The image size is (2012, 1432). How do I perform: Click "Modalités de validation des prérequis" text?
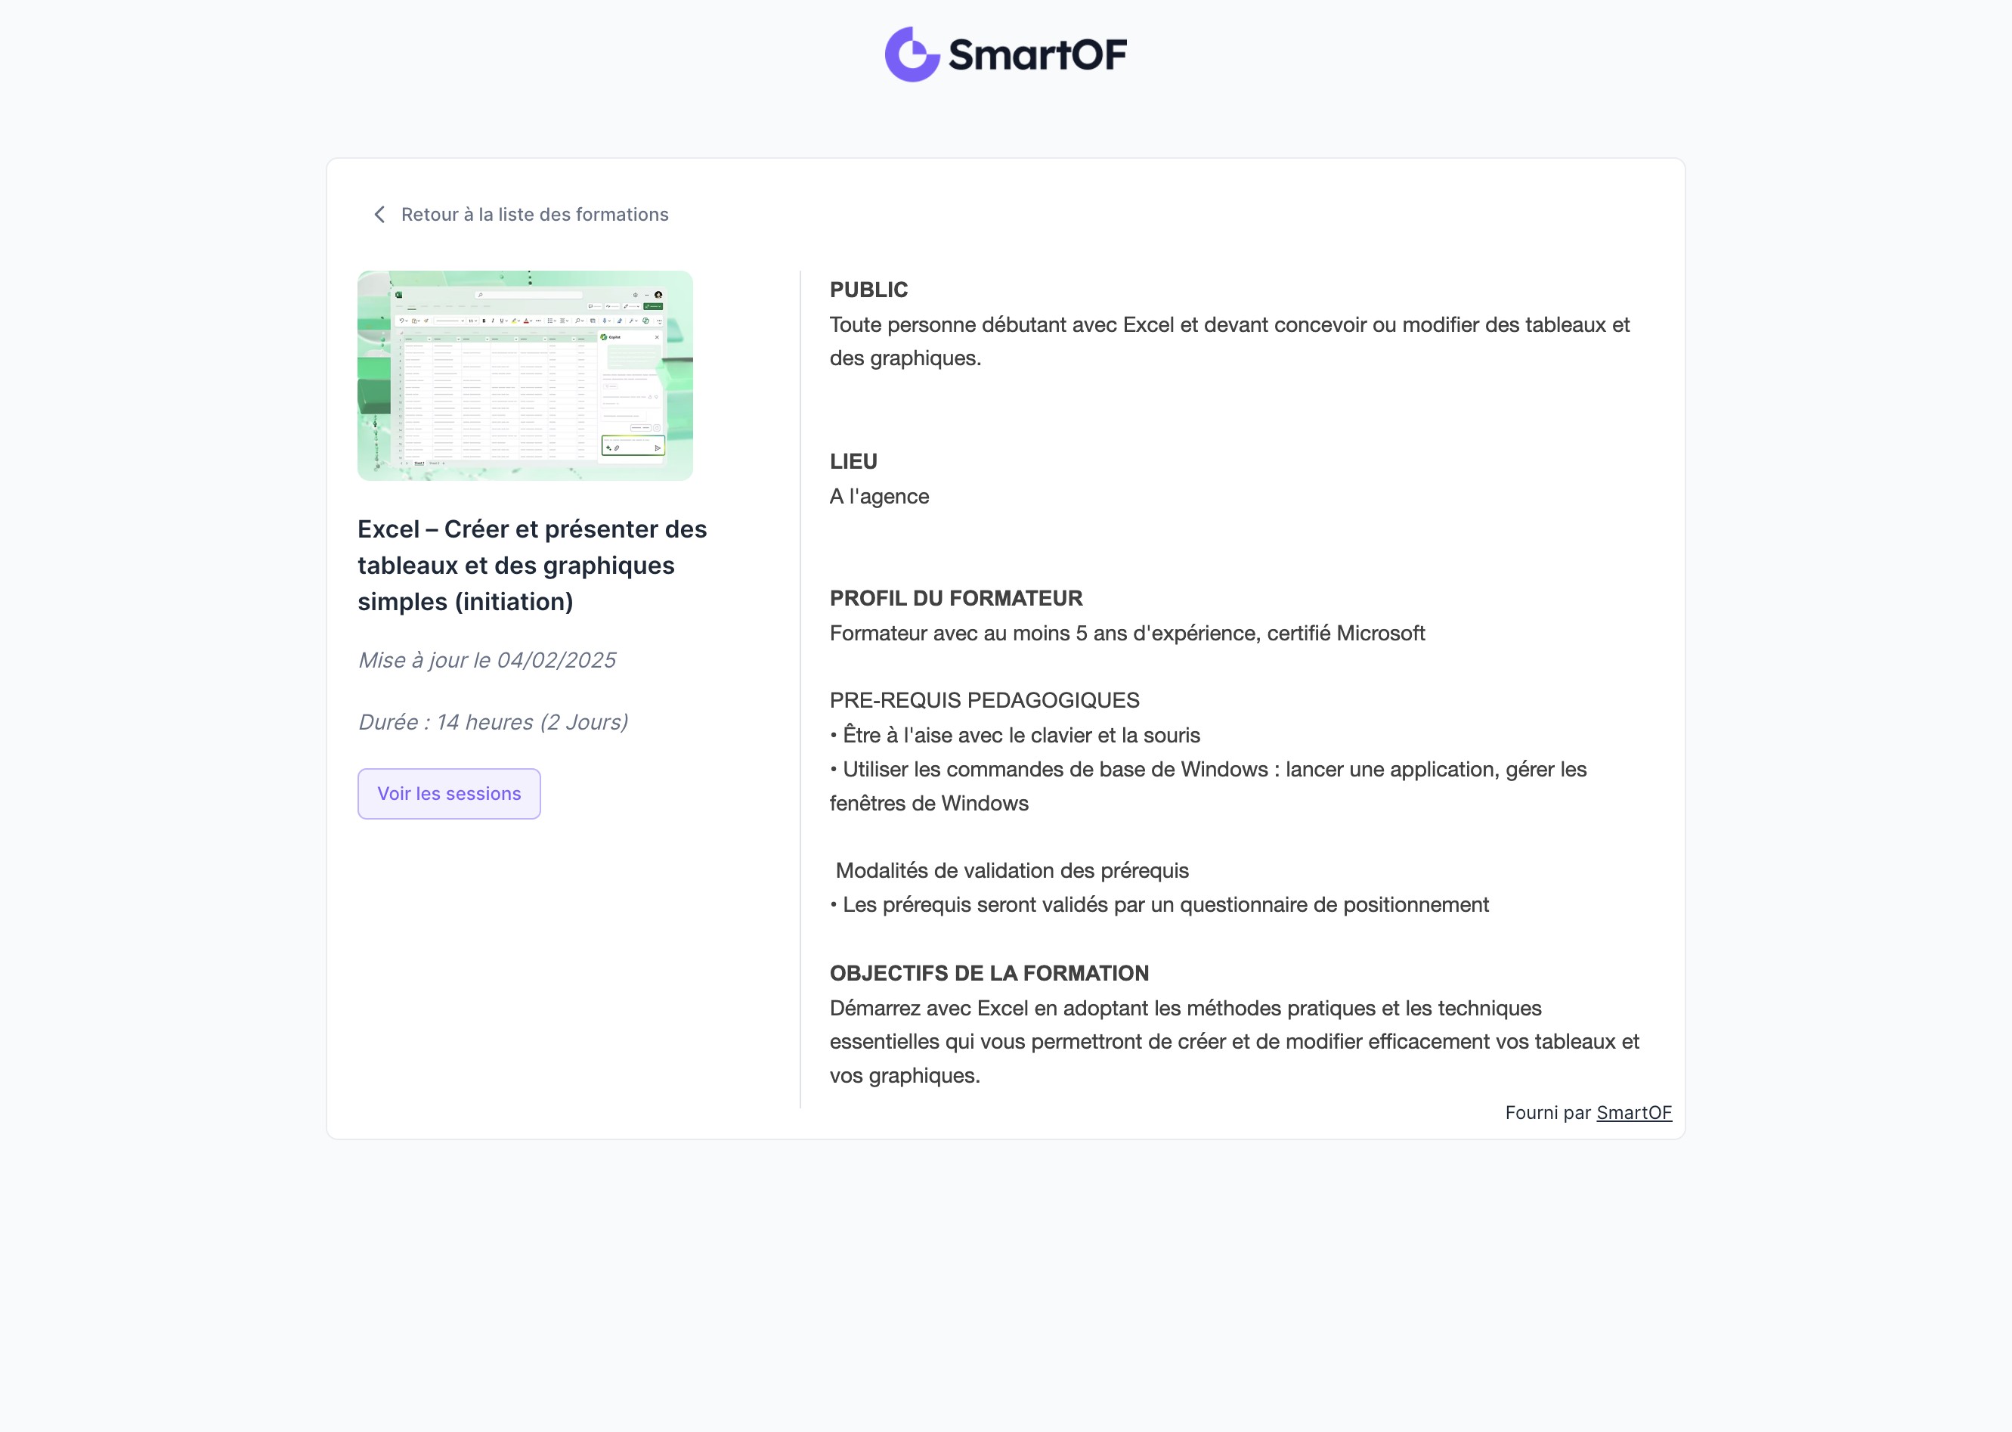point(1012,871)
